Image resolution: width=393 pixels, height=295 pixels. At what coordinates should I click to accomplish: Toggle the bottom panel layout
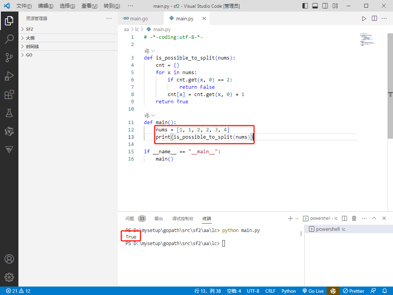315,6
